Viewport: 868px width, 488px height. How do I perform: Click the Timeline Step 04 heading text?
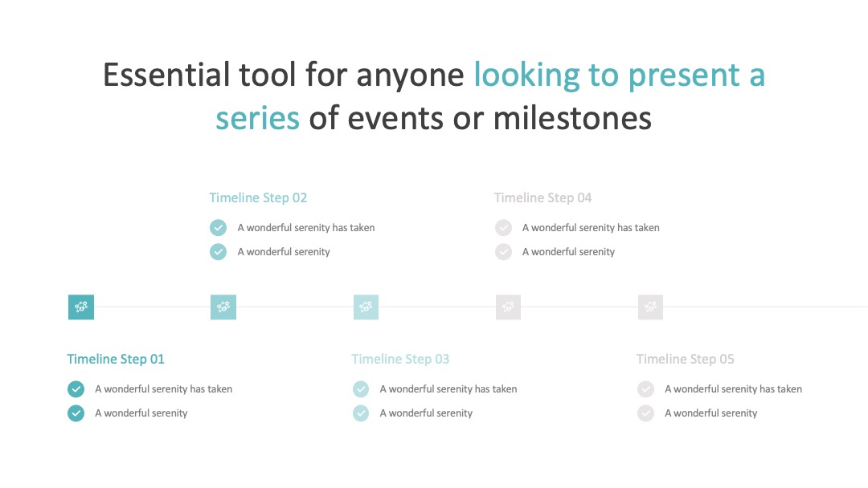(x=543, y=198)
